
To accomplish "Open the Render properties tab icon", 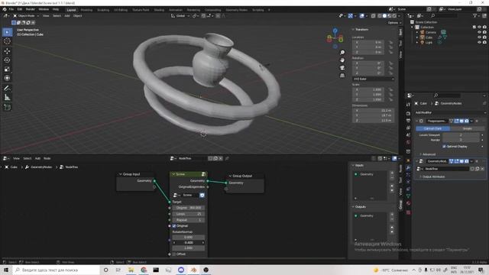I will (x=408, y=113).
